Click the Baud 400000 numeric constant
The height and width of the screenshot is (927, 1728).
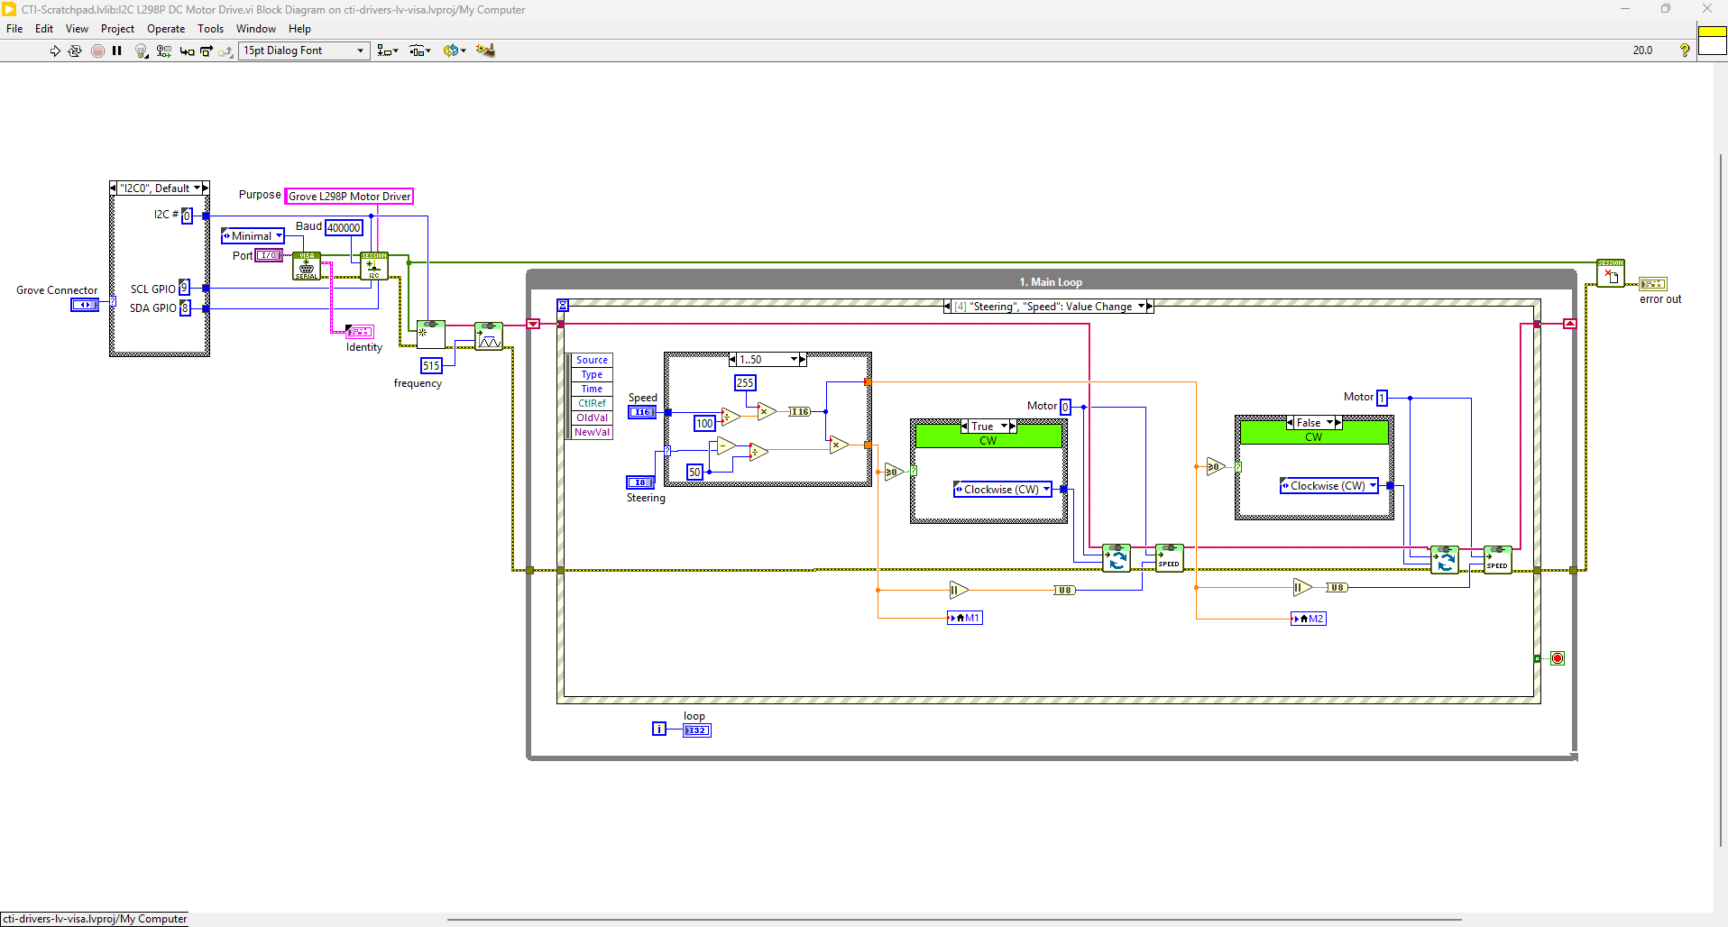click(344, 228)
